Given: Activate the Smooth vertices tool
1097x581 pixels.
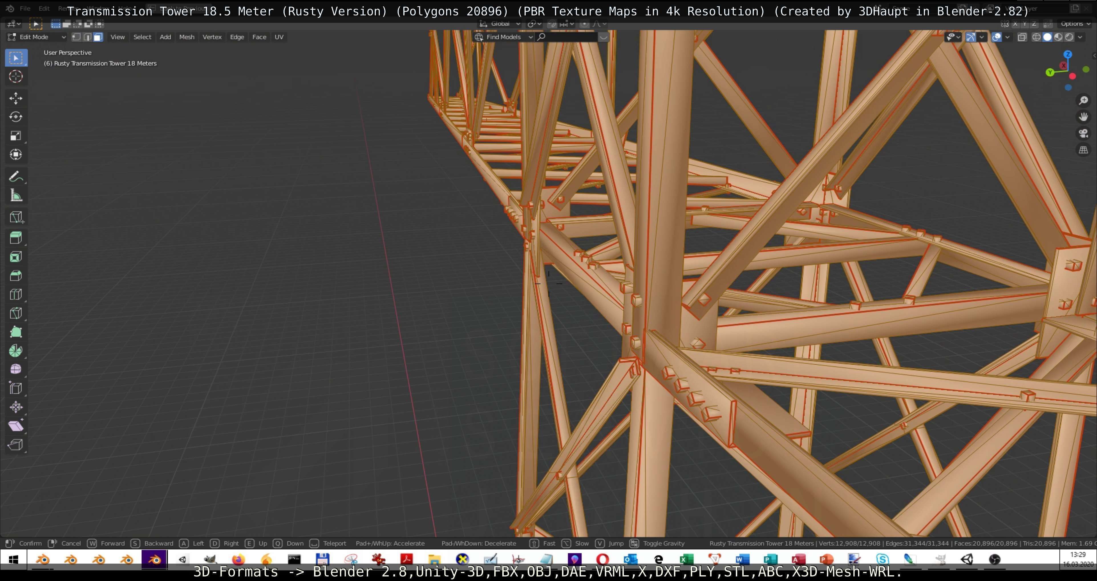Looking at the screenshot, I should [16, 369].
